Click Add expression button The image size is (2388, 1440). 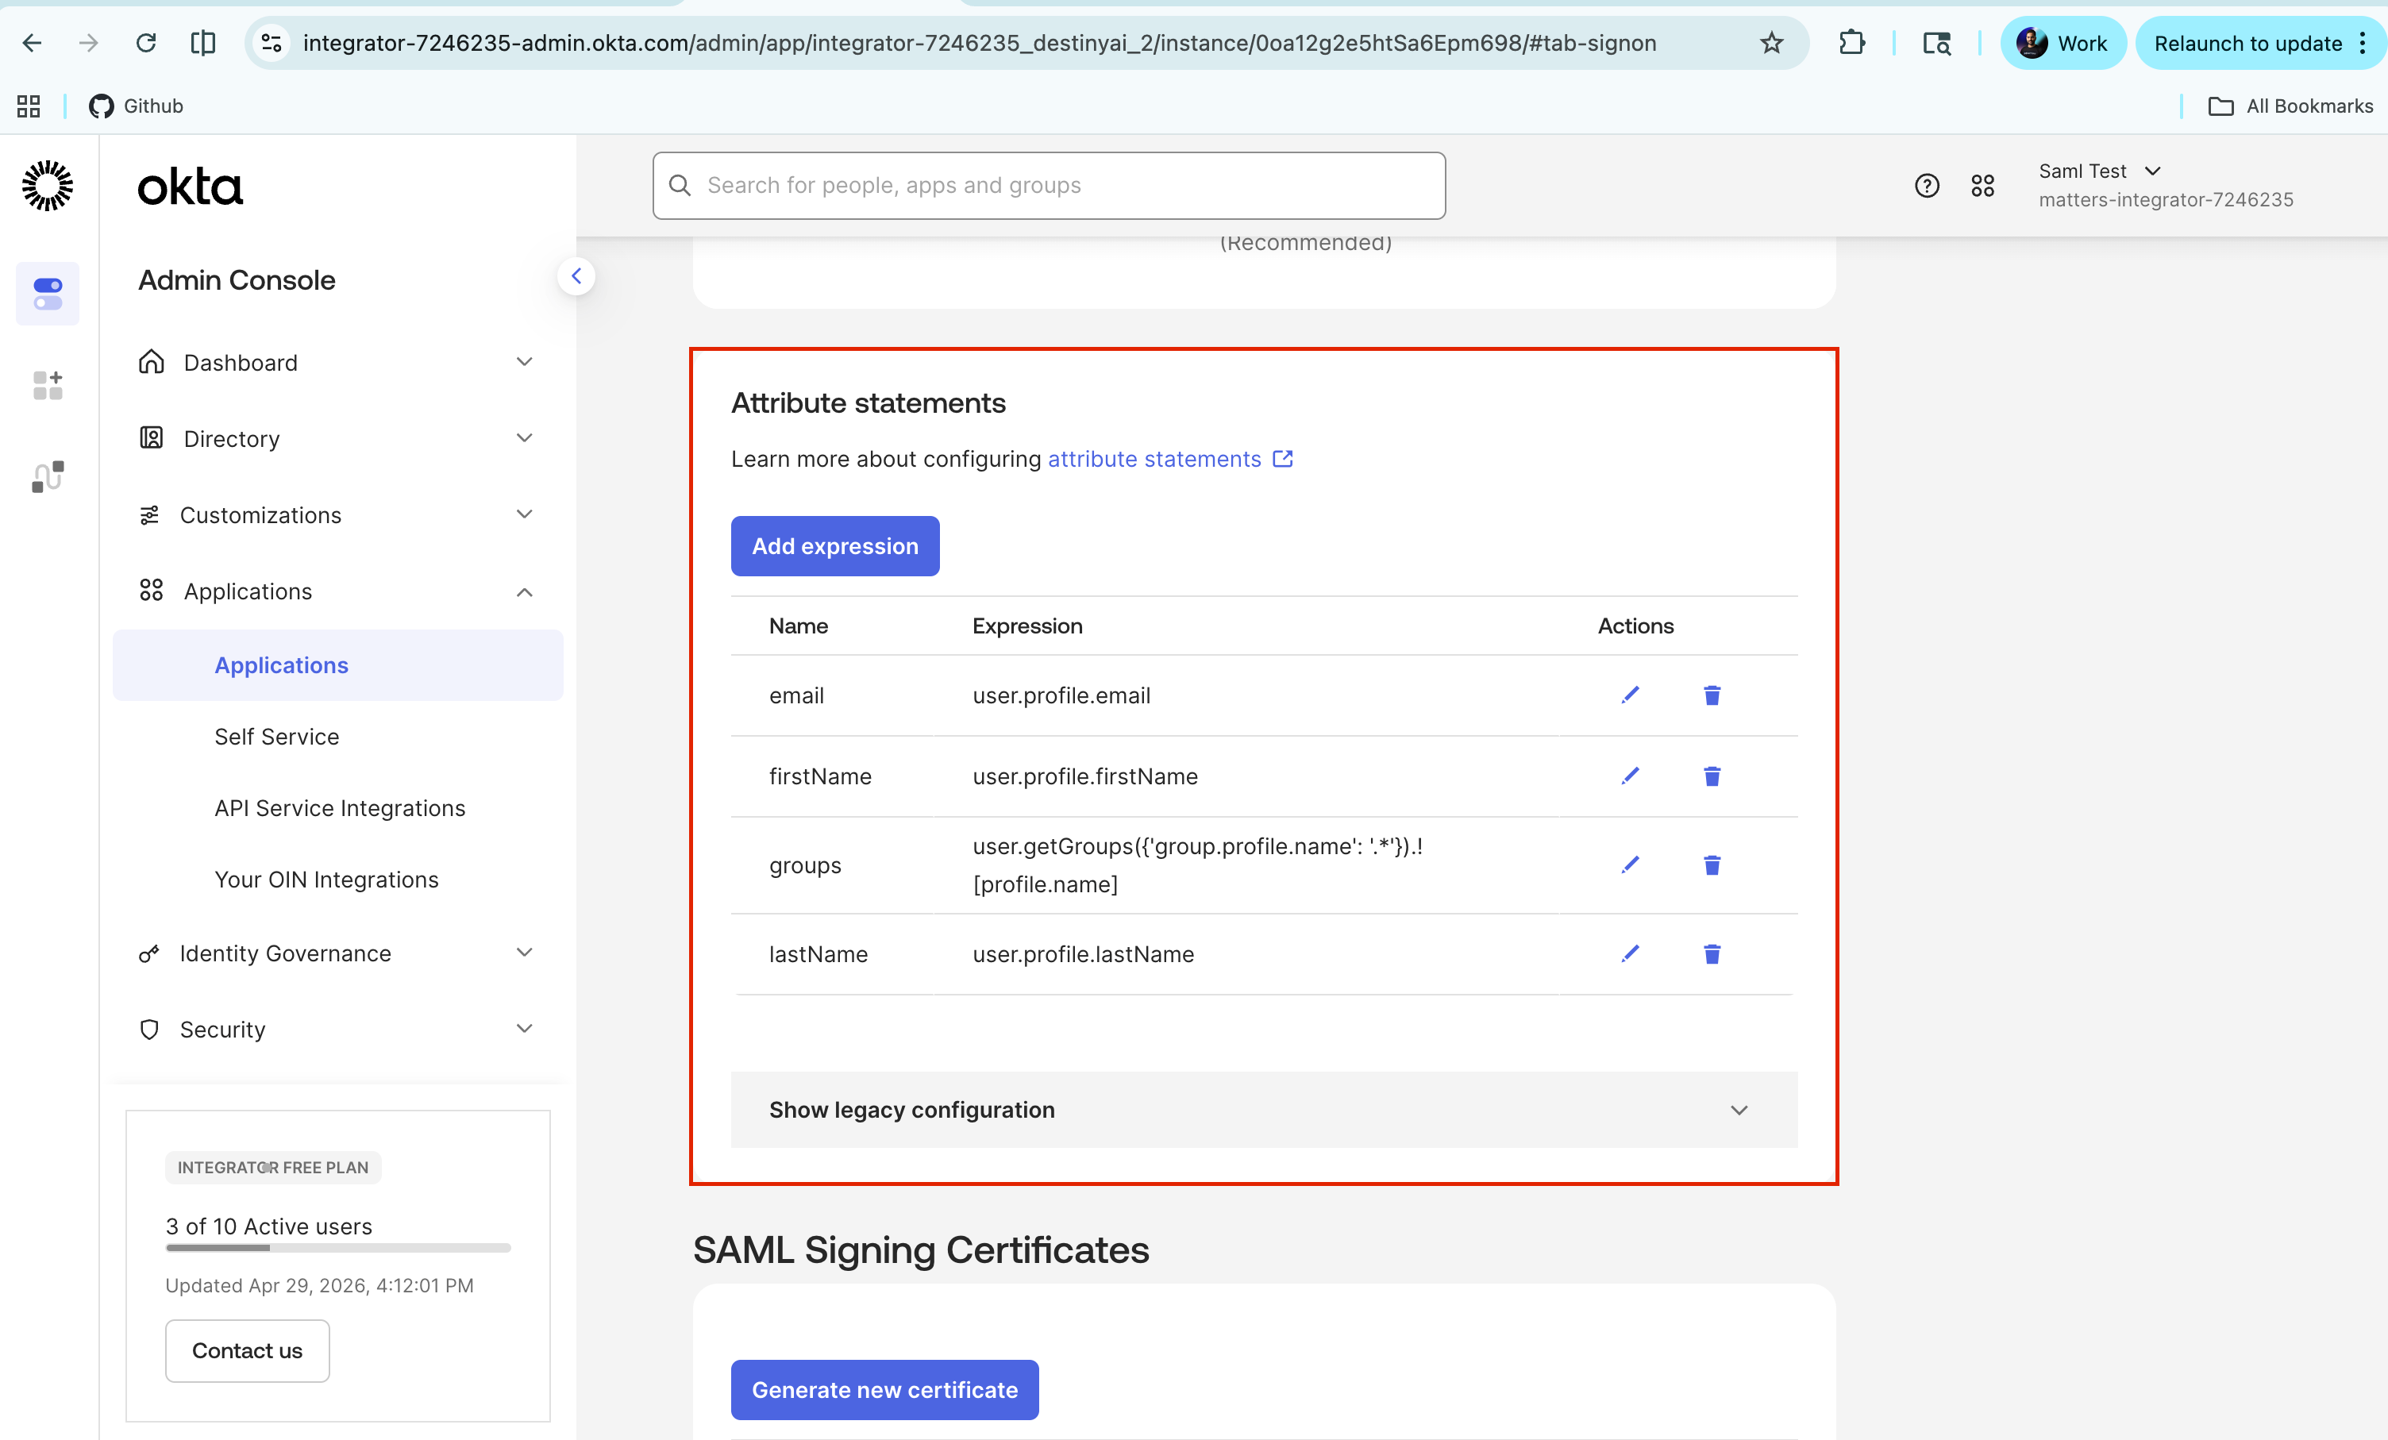[834, 545]
